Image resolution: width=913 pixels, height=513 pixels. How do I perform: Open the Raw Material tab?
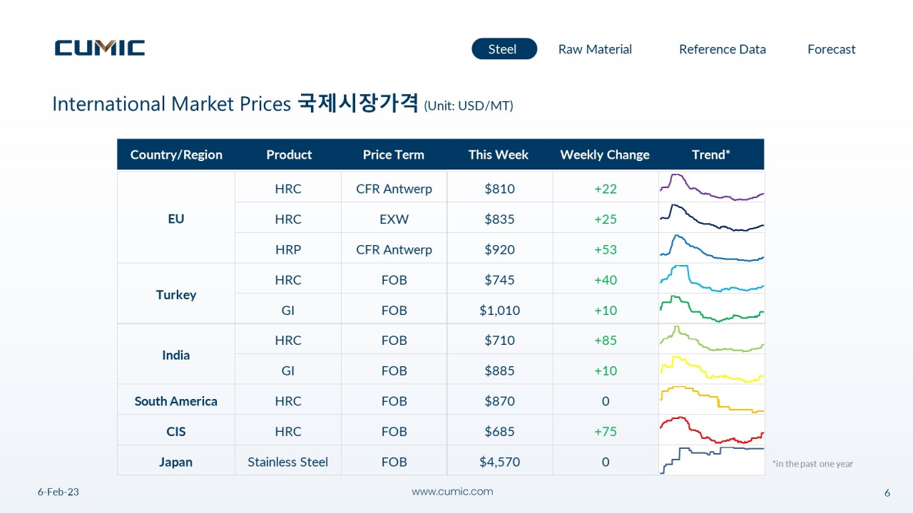[595, 49]
